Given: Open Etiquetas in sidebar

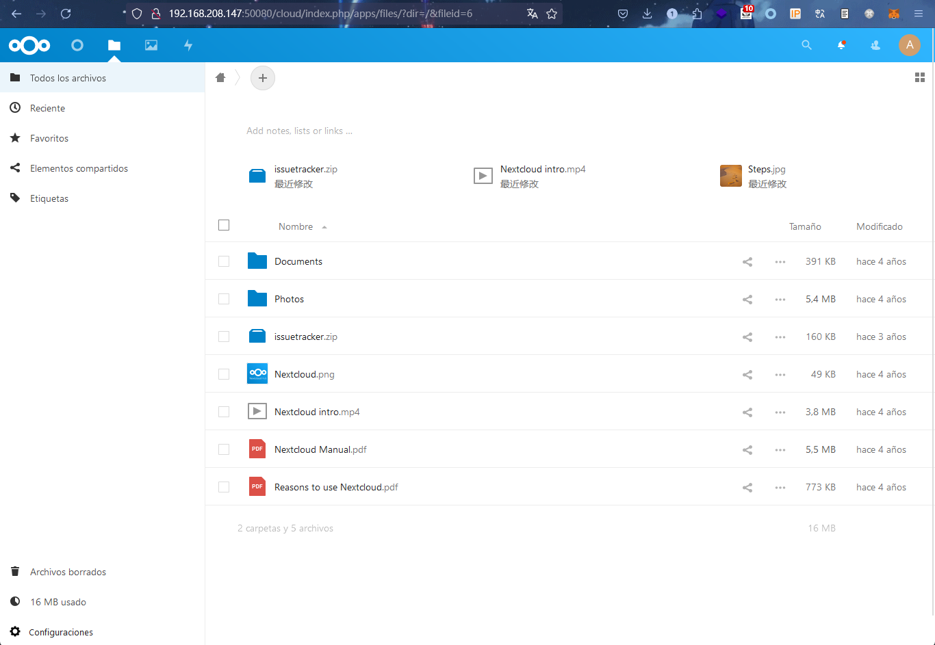Looking at the screenshot, I should coord(103,198).
